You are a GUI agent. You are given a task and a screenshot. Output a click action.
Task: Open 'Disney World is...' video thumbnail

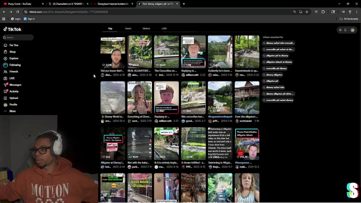pyautogui.click(x=113, y=98)
